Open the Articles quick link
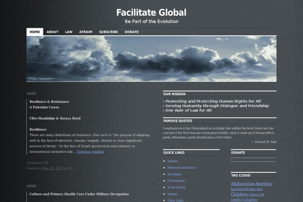The image size is (303, 202). (172, 161)
